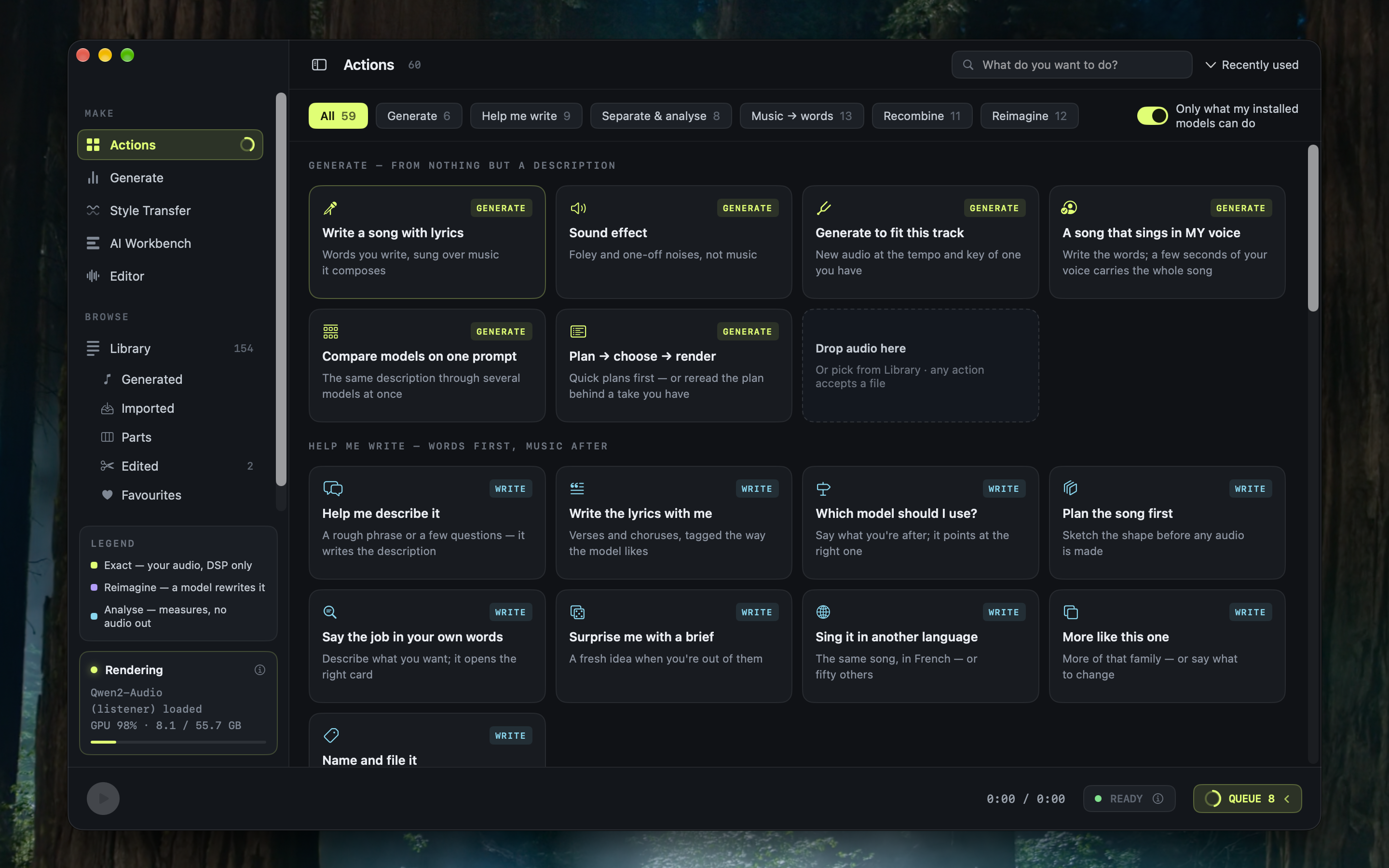Click the scissors icon beside Edited
This screenshot has width=1389, height=868.
(107, 465)
